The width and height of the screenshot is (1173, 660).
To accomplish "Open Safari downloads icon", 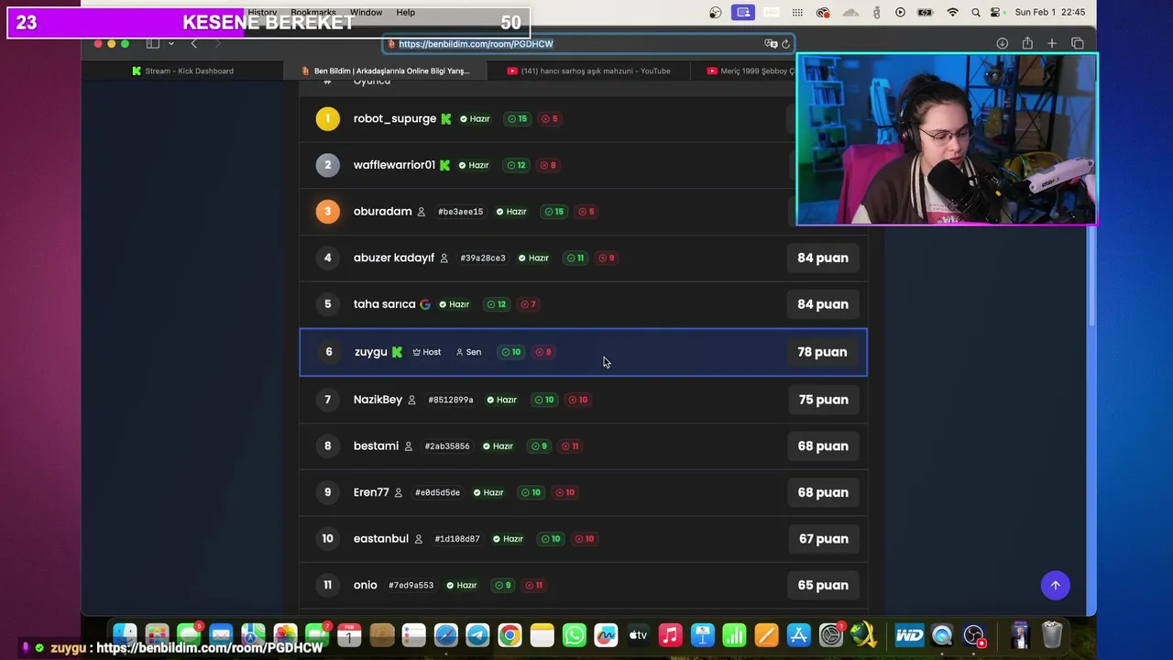I will click(1003, 43).
